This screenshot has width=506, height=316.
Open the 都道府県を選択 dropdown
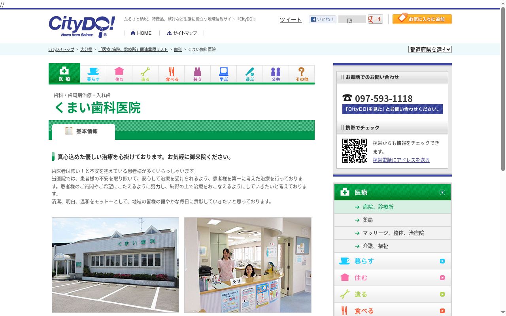tap(430, 49)
